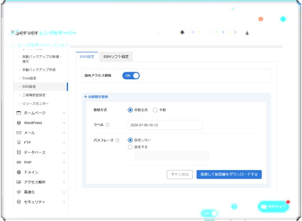Select the 手動 registration method radio
The height and width of the screenshot is (221, 302).
(x=155, y=110)
